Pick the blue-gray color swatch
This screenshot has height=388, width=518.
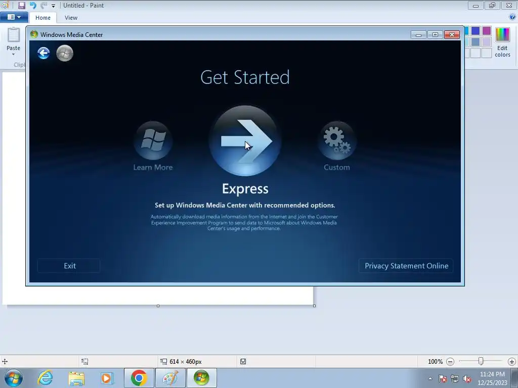476,42
